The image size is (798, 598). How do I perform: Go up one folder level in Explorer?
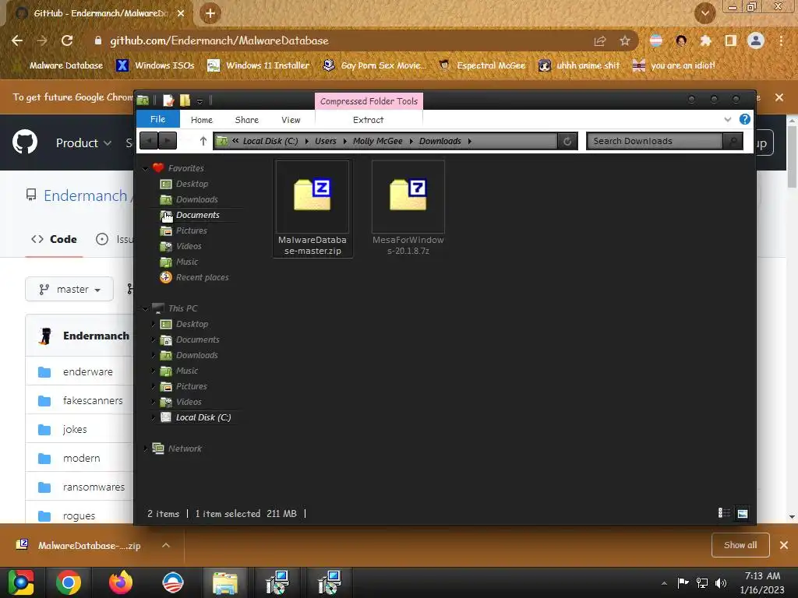point(203,142)
